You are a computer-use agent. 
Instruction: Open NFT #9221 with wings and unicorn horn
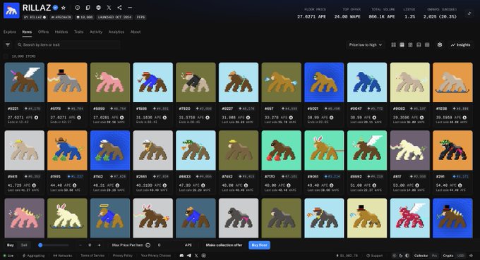coord(25,82)
